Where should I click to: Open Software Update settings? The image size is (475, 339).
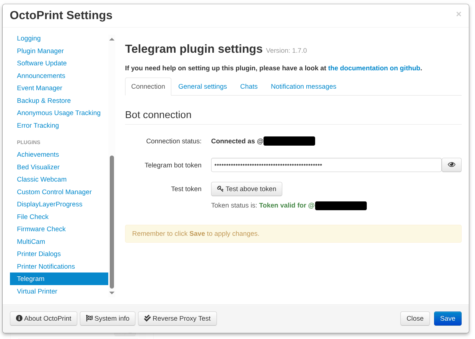pyautogui.click(x=42, y=63)
